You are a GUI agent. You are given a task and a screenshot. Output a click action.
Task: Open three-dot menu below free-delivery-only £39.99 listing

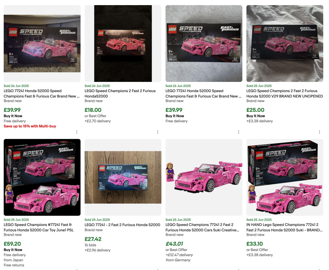pos(238,132)
